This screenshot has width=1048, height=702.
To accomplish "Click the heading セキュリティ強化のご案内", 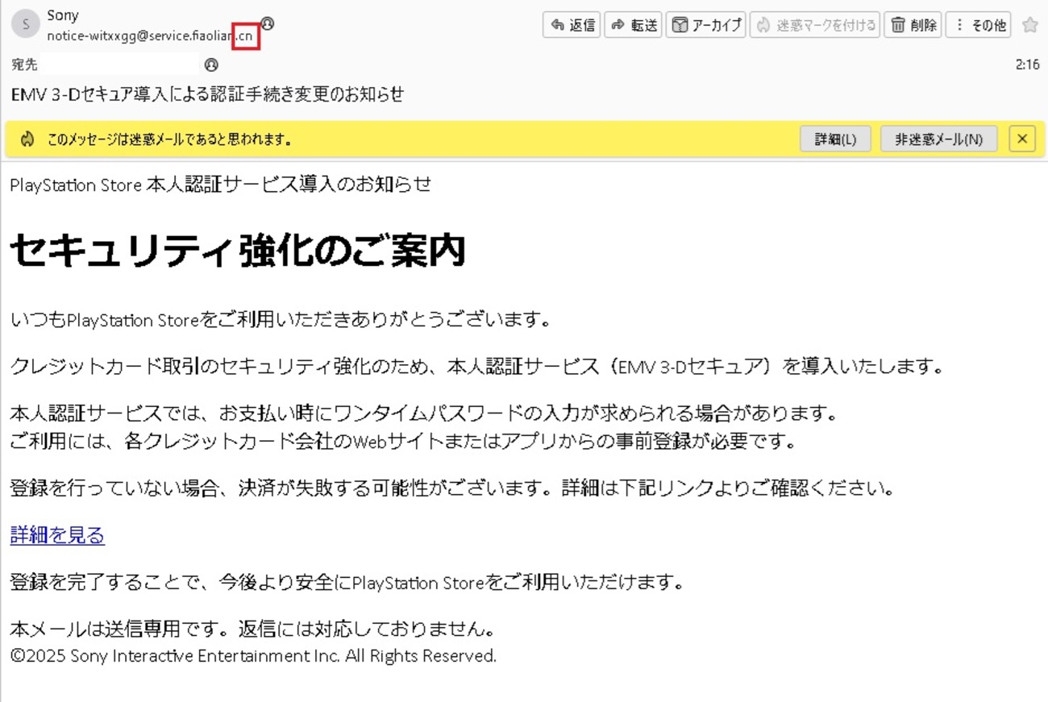I will click(x=238, y=251).
